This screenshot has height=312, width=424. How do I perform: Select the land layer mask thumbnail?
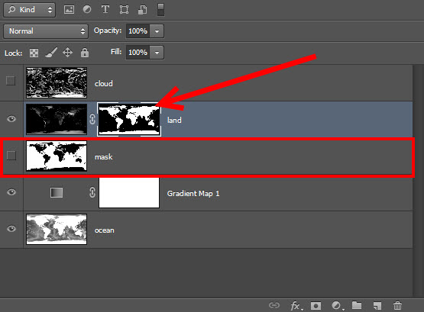129,119
